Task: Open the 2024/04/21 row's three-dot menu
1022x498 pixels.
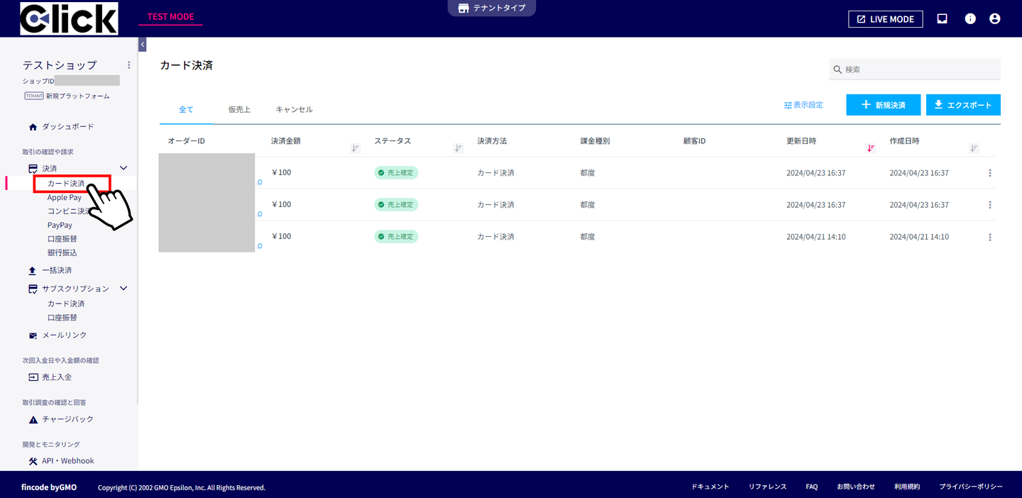Action: [990, 237]
